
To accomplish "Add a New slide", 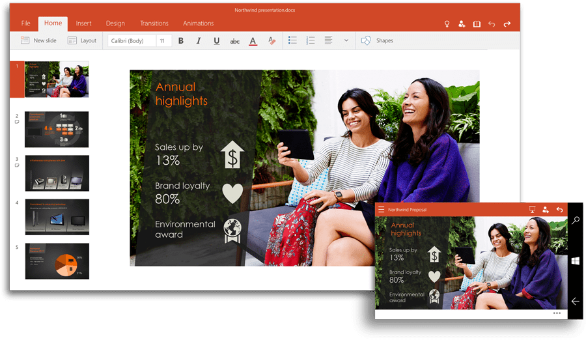I will pyautogui.click(x=38, y=40).
